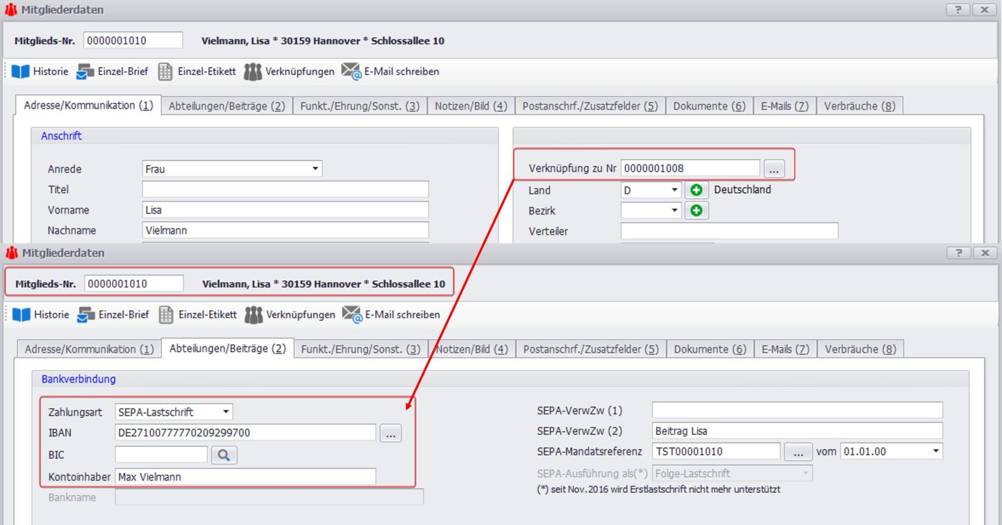Click the SEPA-VerwZw (1) input field

tap(797, 410)
